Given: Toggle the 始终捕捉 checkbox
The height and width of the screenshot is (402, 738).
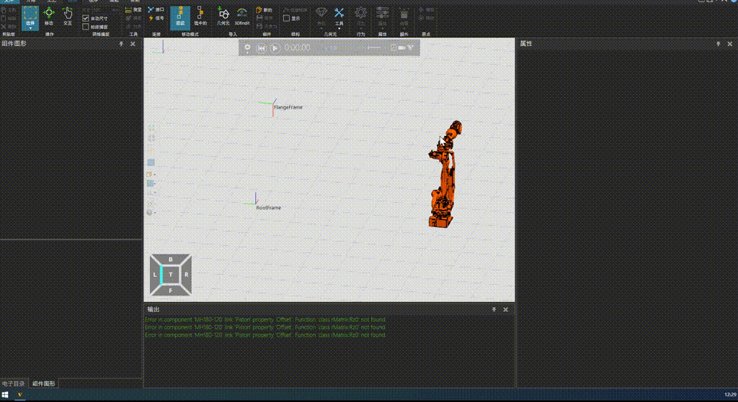Looking at the screenshot, I should 86,27.
